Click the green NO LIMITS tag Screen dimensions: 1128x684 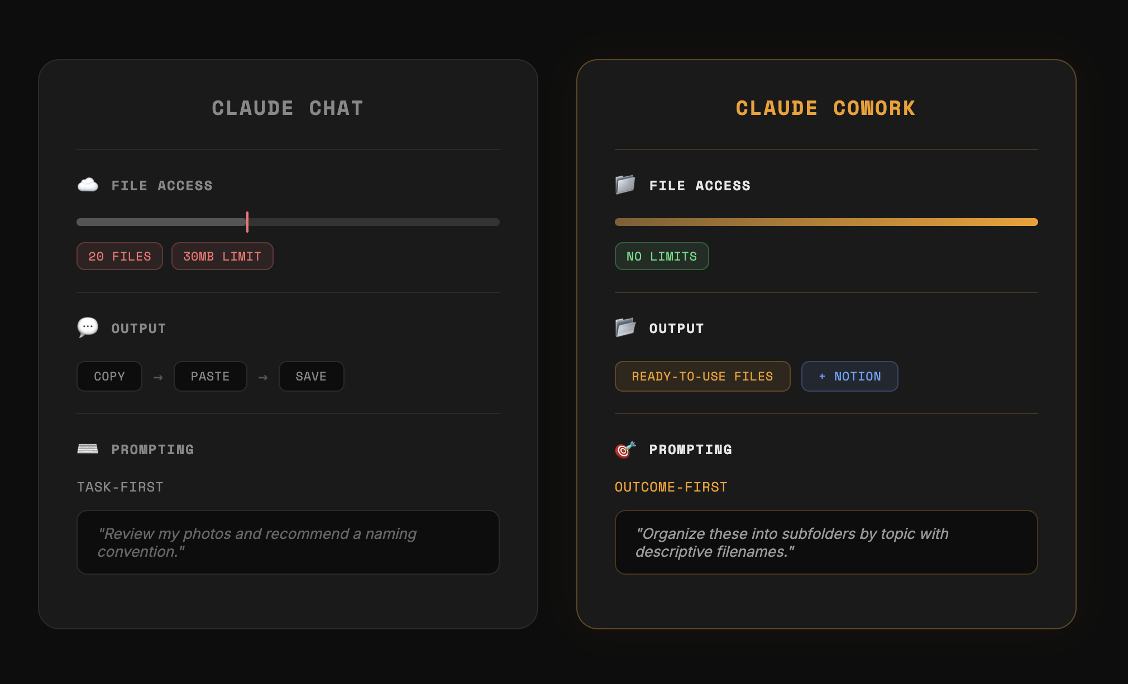(662, 256)
